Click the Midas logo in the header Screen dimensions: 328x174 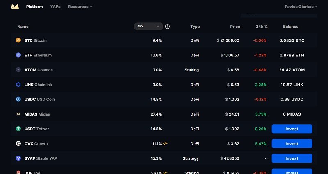[x=15, y=7]
